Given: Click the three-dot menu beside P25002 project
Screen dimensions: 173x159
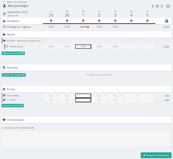Looking at the screenshot, I should [7, 41].
